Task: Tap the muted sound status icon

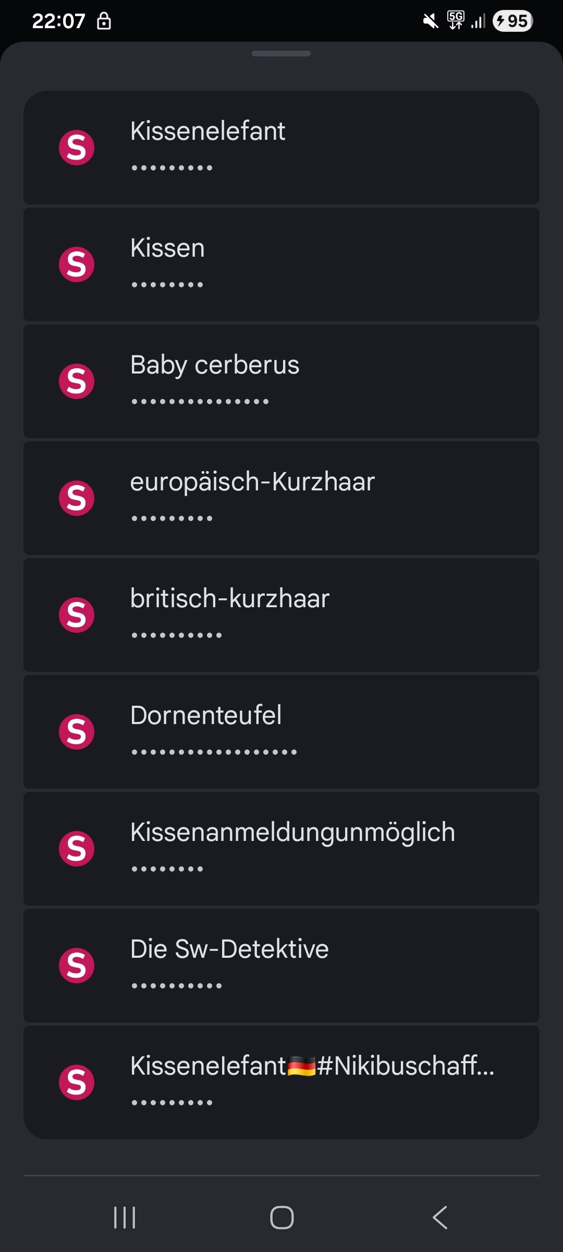Action: [x=431, y=21]
